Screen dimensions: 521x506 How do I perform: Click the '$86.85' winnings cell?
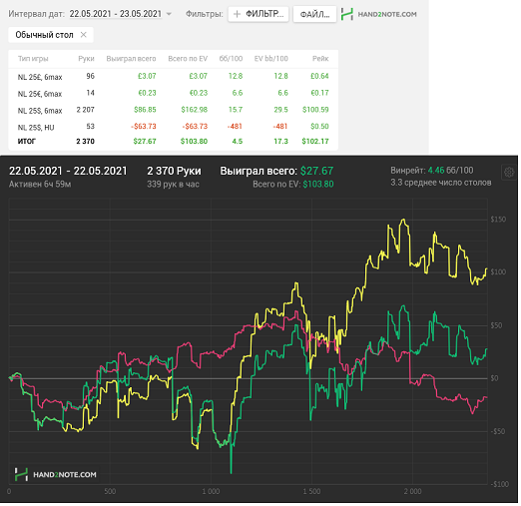point(145,110)
